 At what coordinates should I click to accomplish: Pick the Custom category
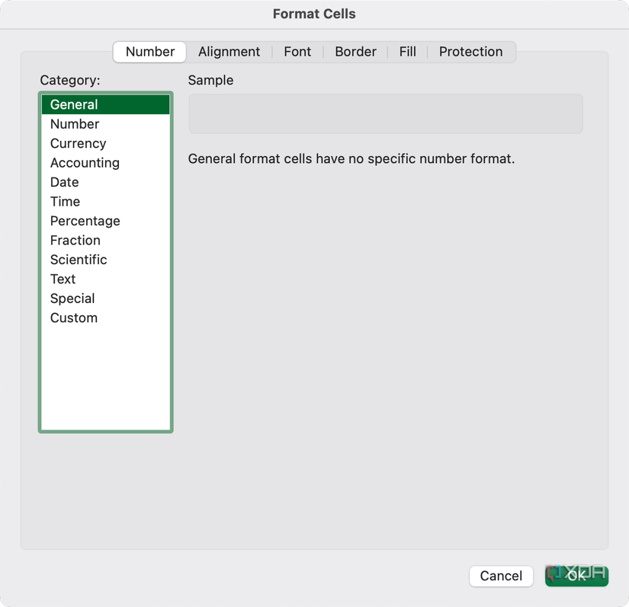[x=105, y=318]
